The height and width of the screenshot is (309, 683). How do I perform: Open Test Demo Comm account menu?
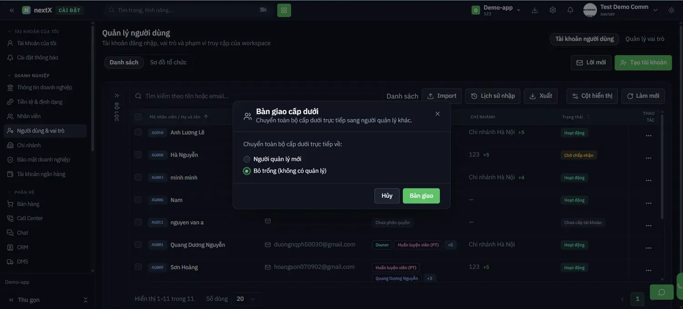(x=621, y=10)
